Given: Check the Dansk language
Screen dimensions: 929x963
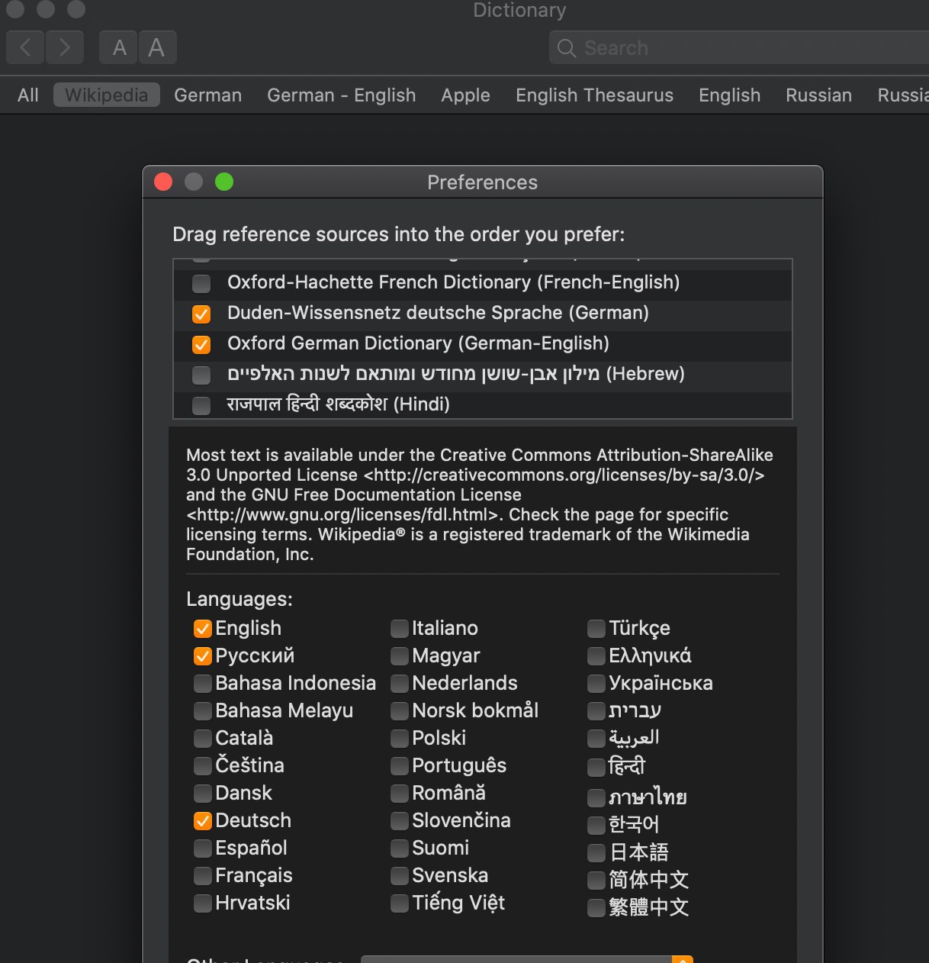Looking at the screenshot, I should click(203, 794).
